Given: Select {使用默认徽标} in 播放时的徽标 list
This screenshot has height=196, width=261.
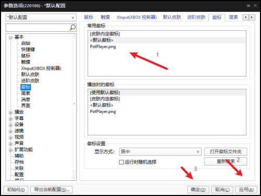Looking at the screenshot, I should [167, 93].
